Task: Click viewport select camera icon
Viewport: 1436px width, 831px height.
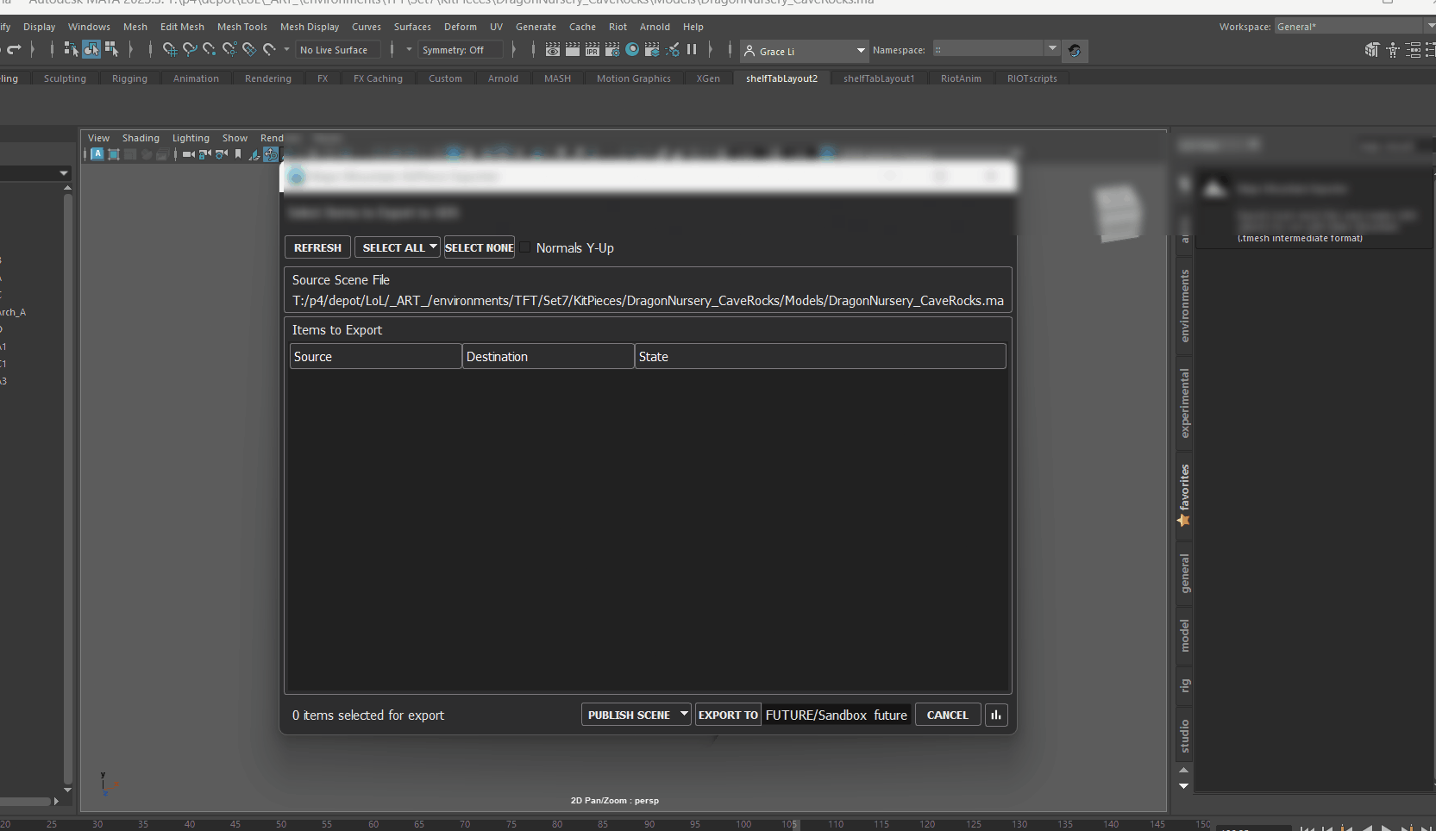Action: point(189,154)
